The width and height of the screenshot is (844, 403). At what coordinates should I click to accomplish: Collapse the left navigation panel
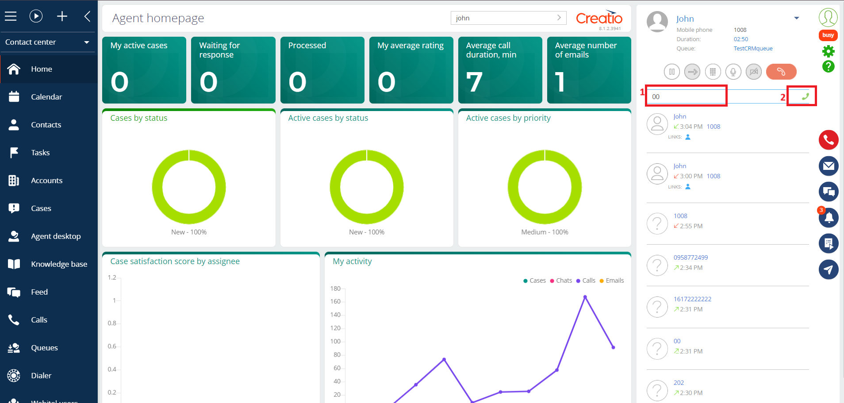[87, 16]
